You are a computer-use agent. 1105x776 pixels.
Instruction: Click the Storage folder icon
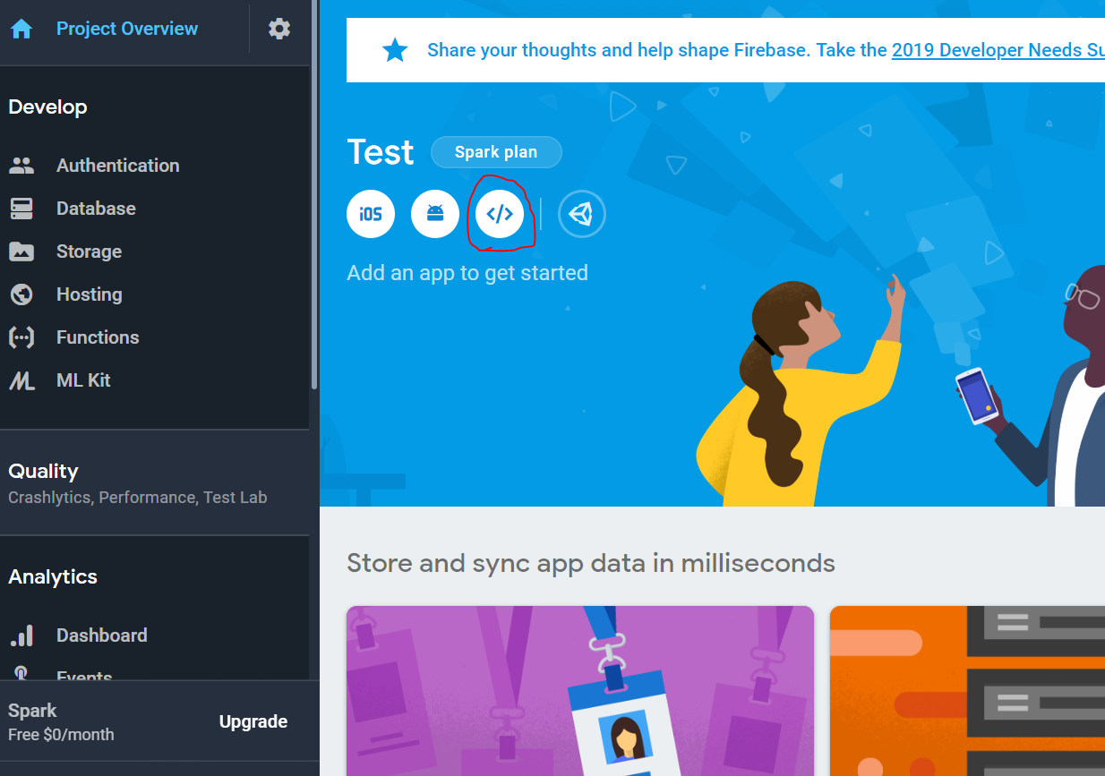[x=21, y=252]
